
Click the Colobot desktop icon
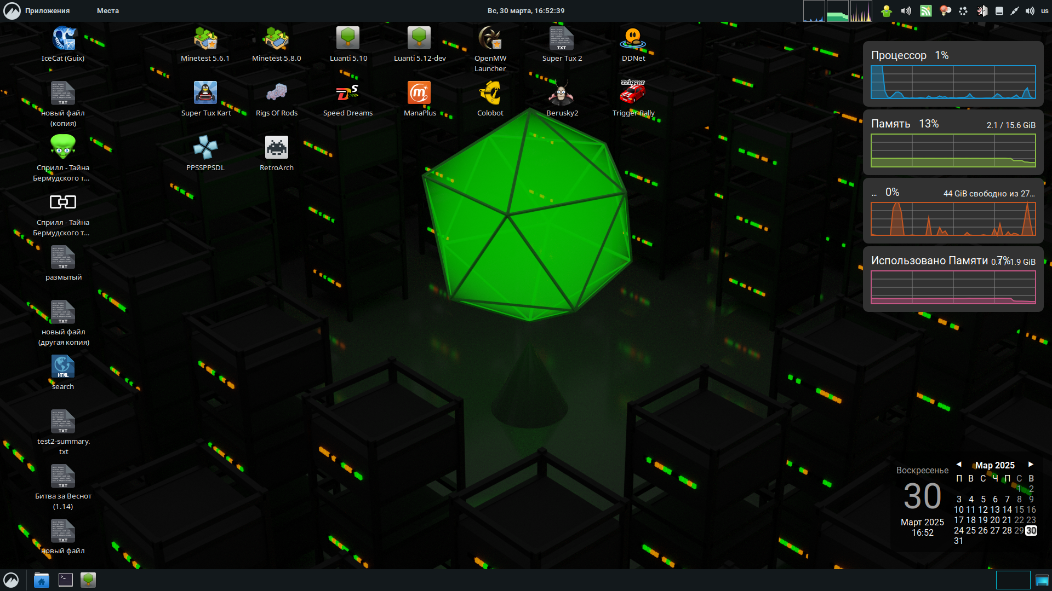point(490,94)
